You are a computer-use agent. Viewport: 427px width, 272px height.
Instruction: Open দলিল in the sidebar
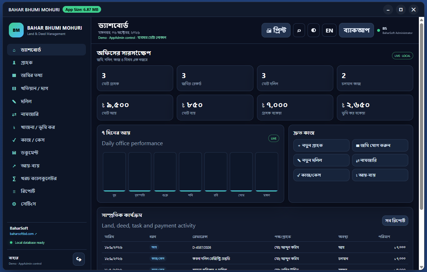pyautogui.click(x=46, y=101)
